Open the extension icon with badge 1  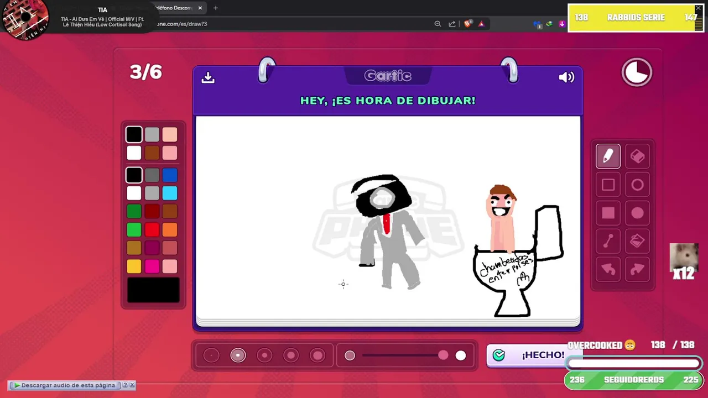(537, 24)
